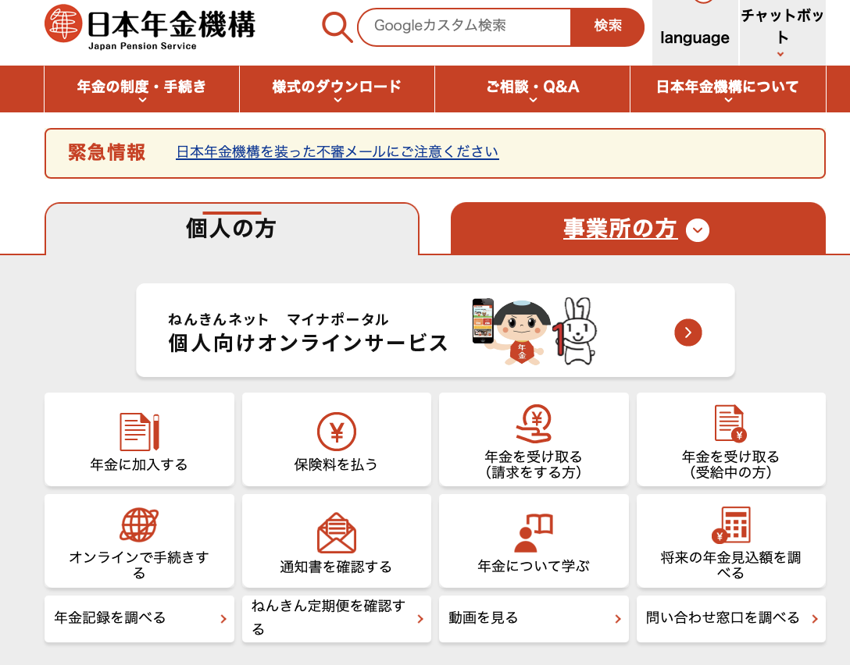Expand the 日本年金機構について menu

(x=727, y=89)
